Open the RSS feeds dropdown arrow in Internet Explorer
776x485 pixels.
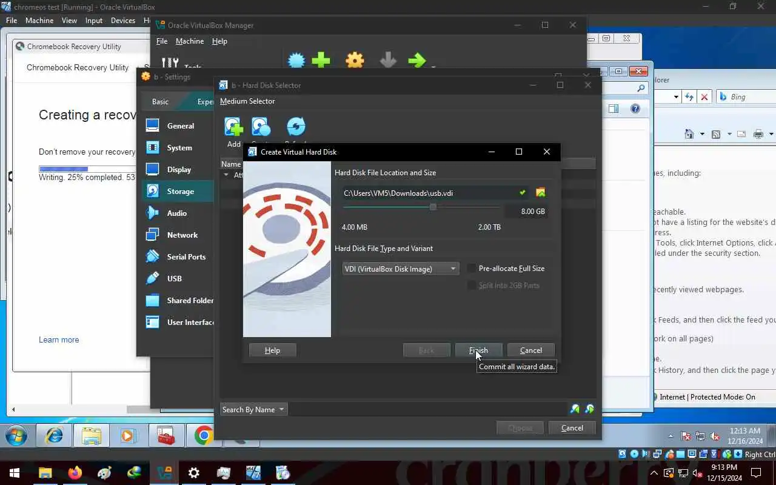[x=728, y=134]
